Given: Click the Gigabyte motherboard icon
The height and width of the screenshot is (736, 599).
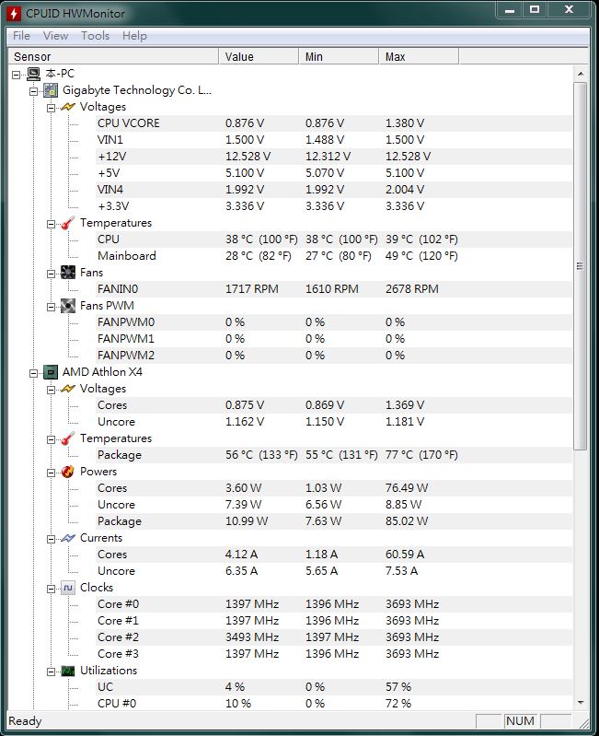Looking at the screenshot, I should tap(51, 90).
